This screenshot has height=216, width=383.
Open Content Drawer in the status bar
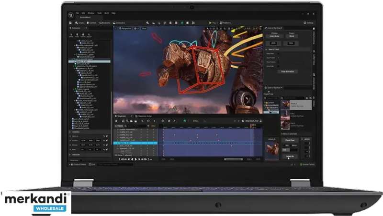click(x=79, y=165)
